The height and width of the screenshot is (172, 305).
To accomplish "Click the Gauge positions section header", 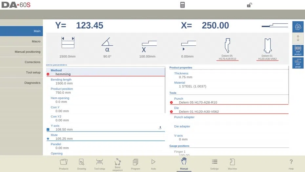I will [179, 146].
